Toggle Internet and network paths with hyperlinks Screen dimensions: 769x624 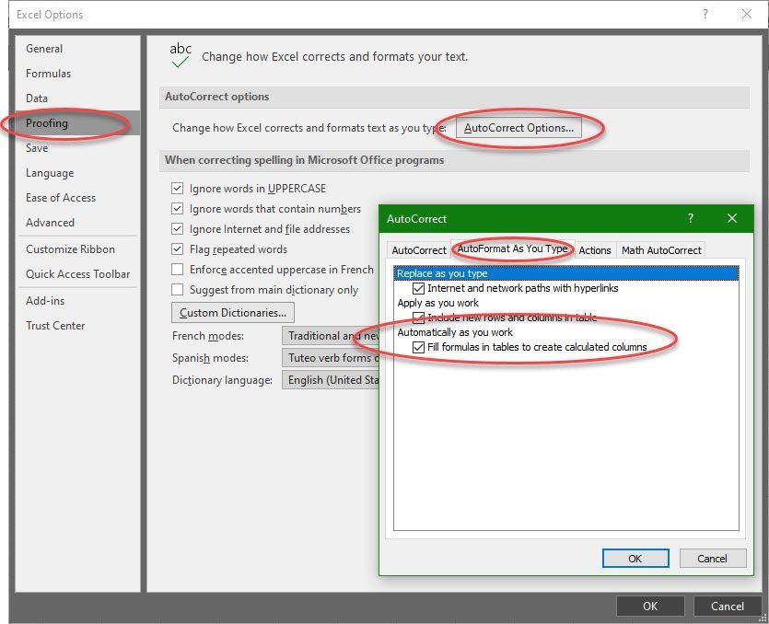tap(418, 288)
